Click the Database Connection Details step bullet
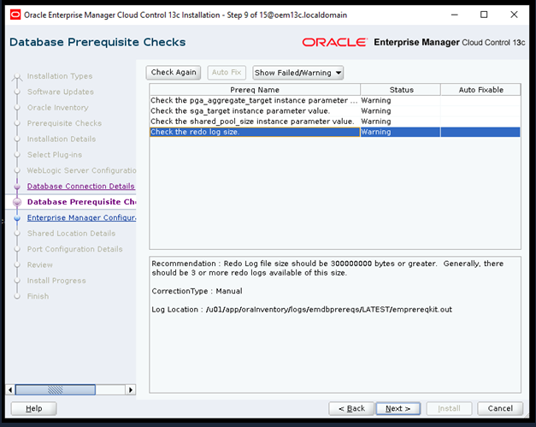The width and height of the screenshot is (536, 427). click(x=17, y=187)
